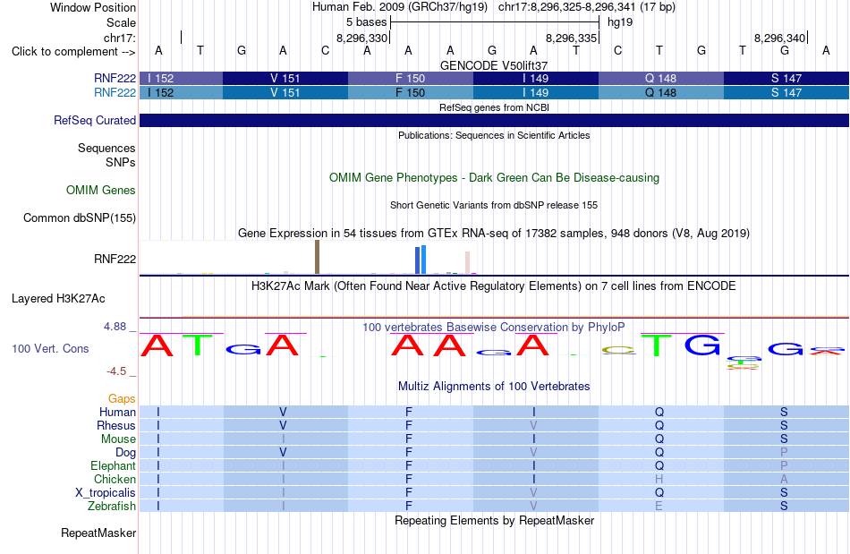Click the dark blue RefSeq Curated gene bar
Screen dimensions: 850x554
[494, 120]
